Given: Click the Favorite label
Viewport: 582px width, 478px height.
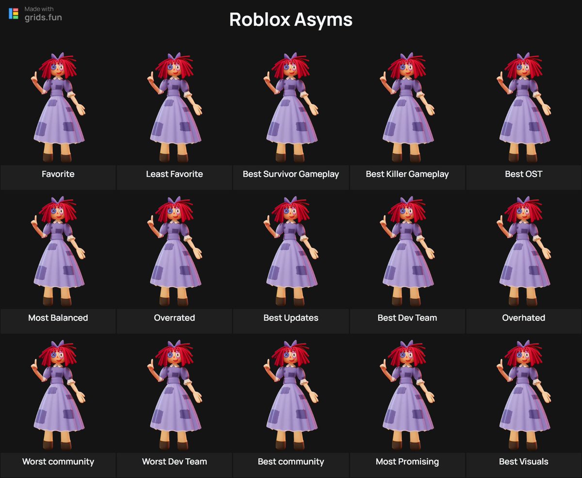Looking at the screenshot, I should click(x=58, y=174).
